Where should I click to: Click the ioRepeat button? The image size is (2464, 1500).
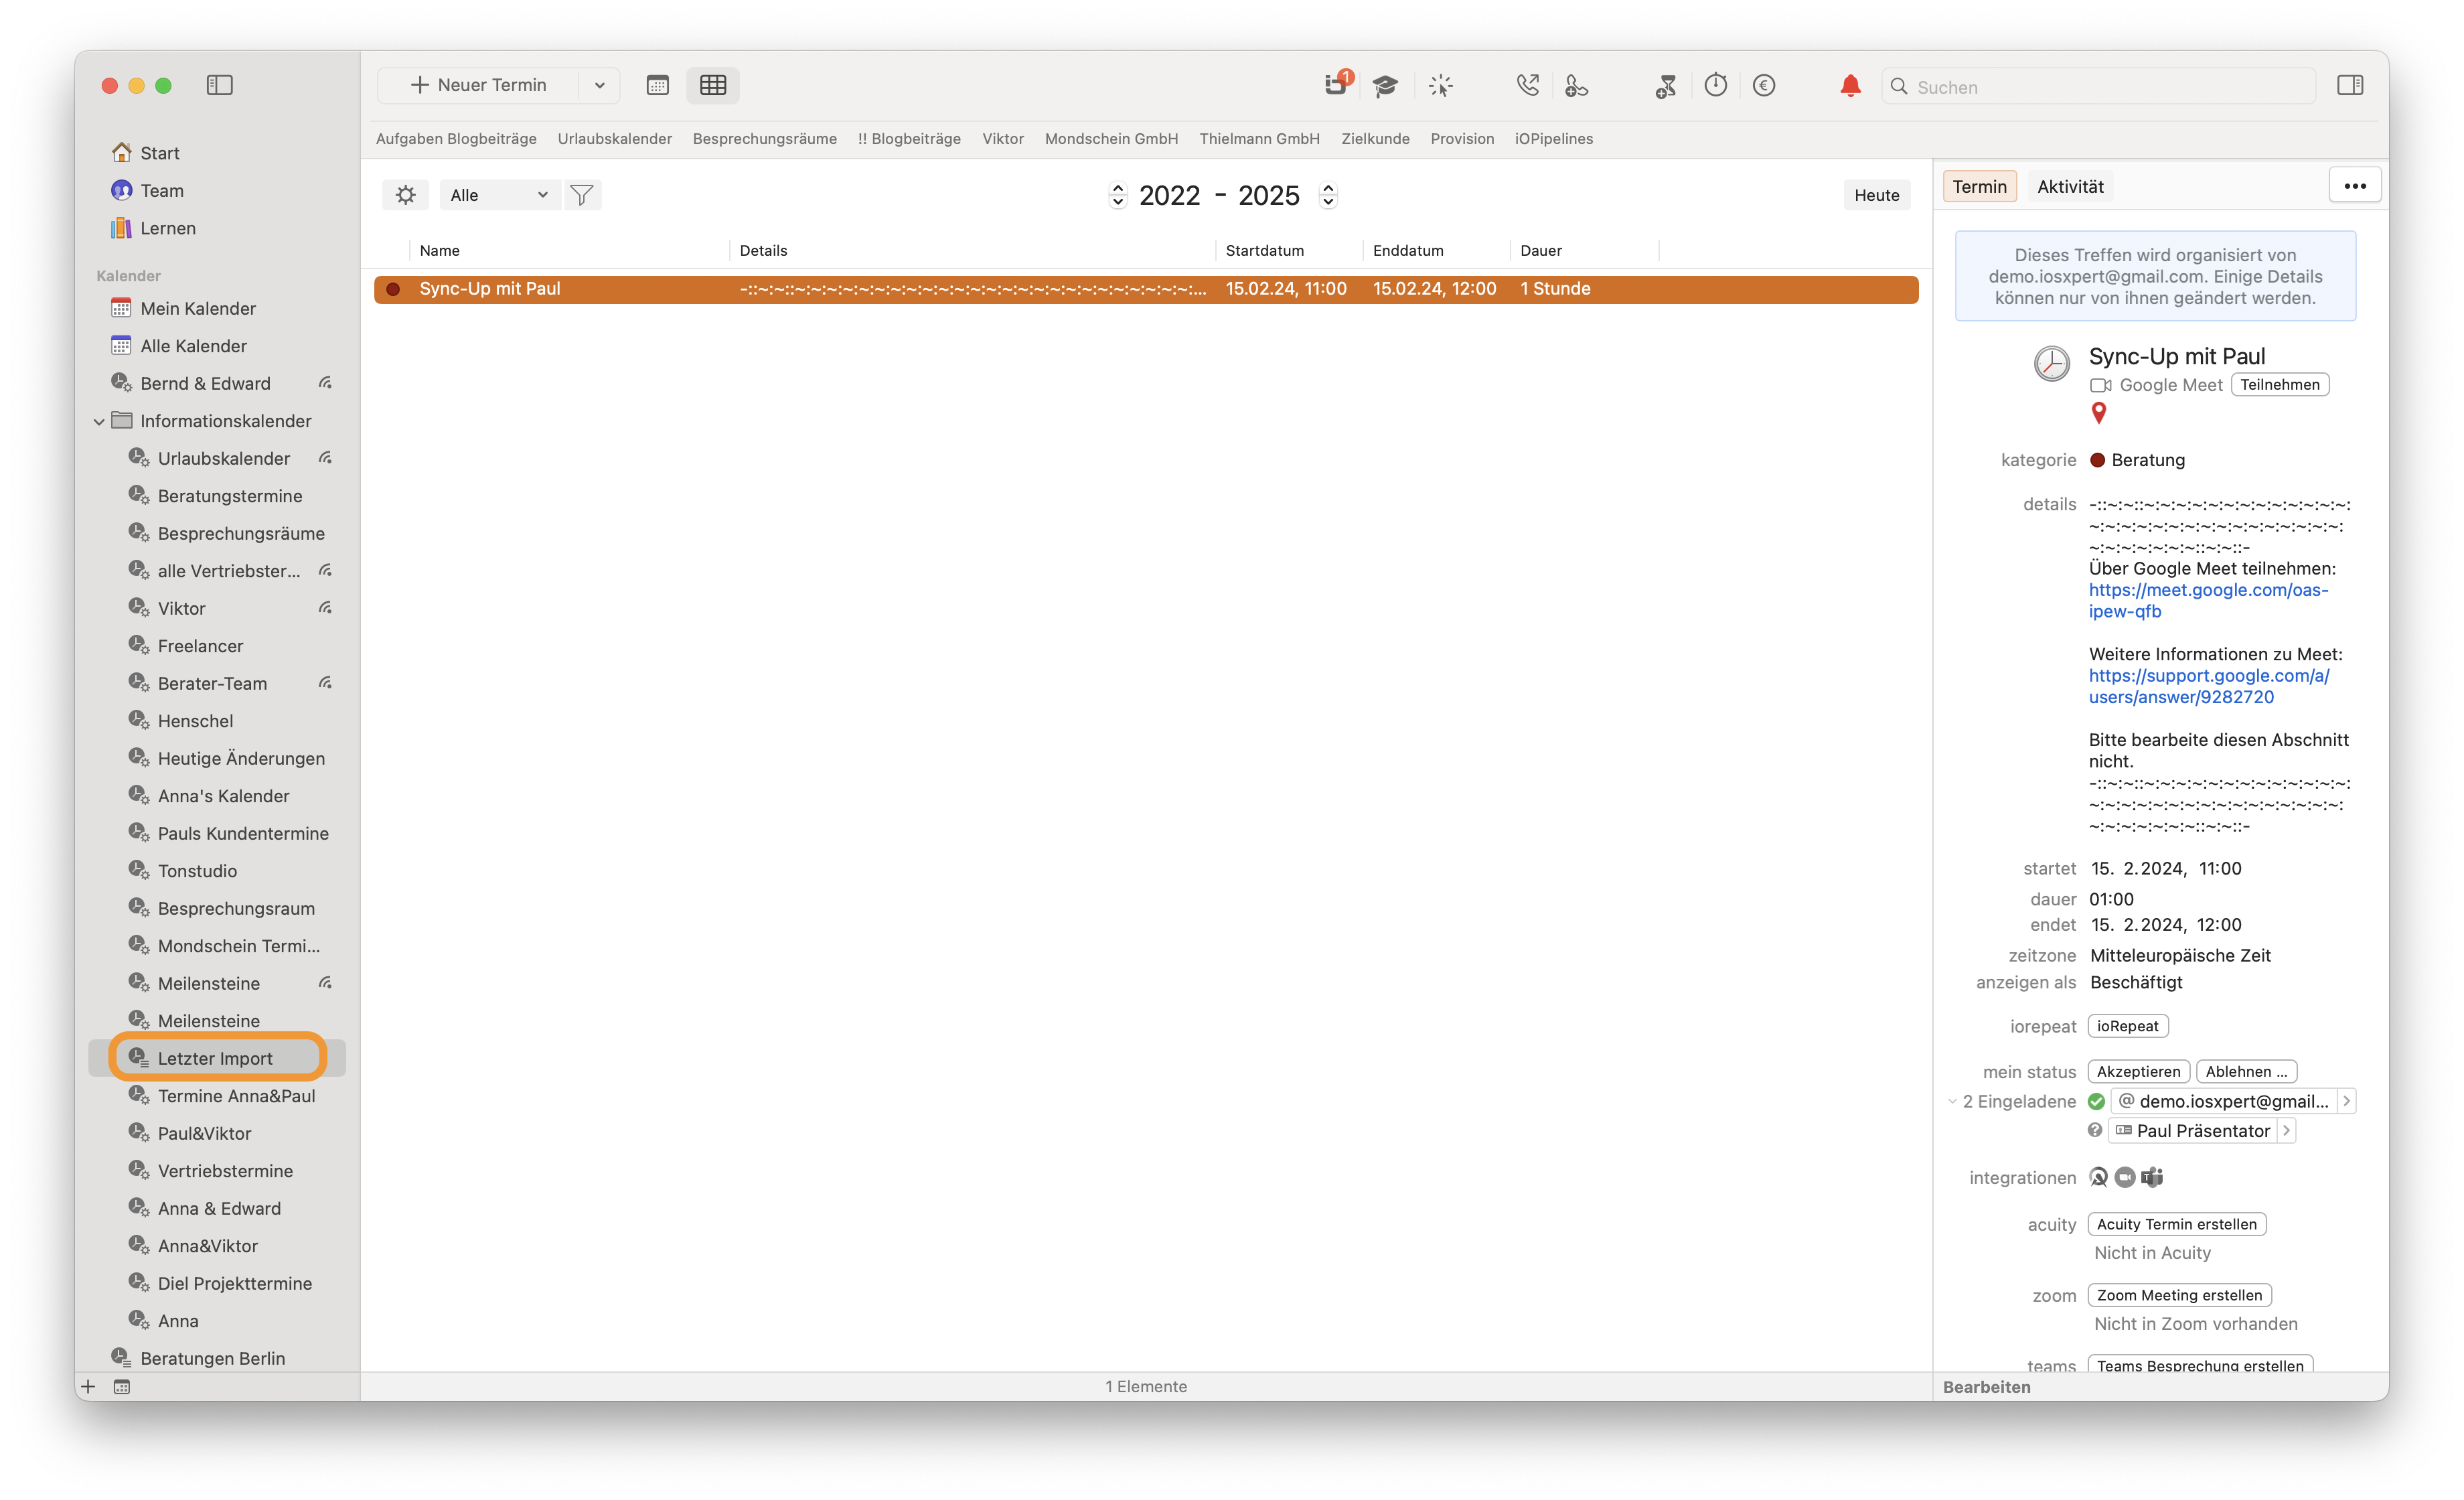[2127, 1026]
